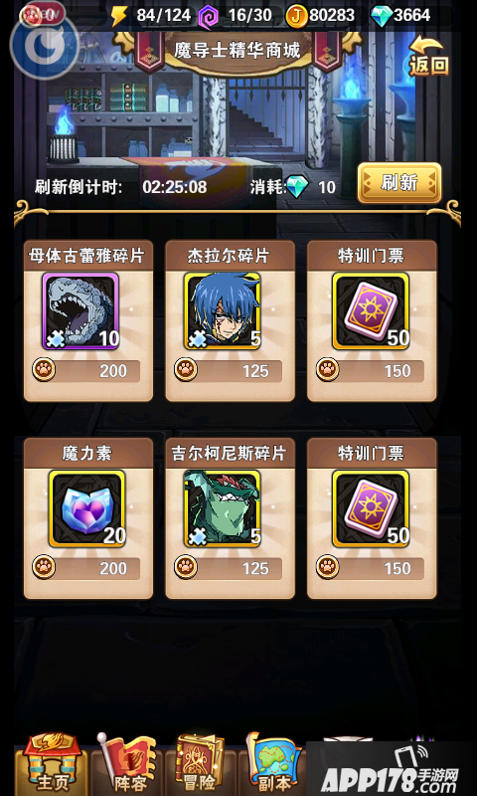Click the lightning energy icon
Image resolution: width=477 pixels, height=796 pixels.
pos(119,16)
